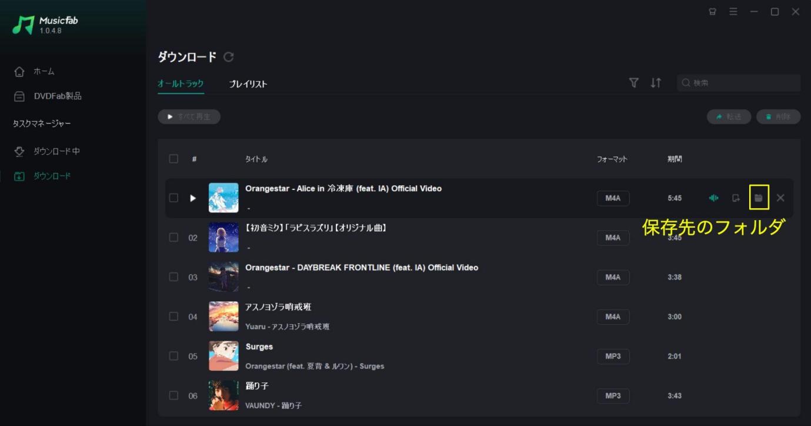Open the DVDFab製品 sidebar item
Screen dimensions: 811x426
[48, 96]
